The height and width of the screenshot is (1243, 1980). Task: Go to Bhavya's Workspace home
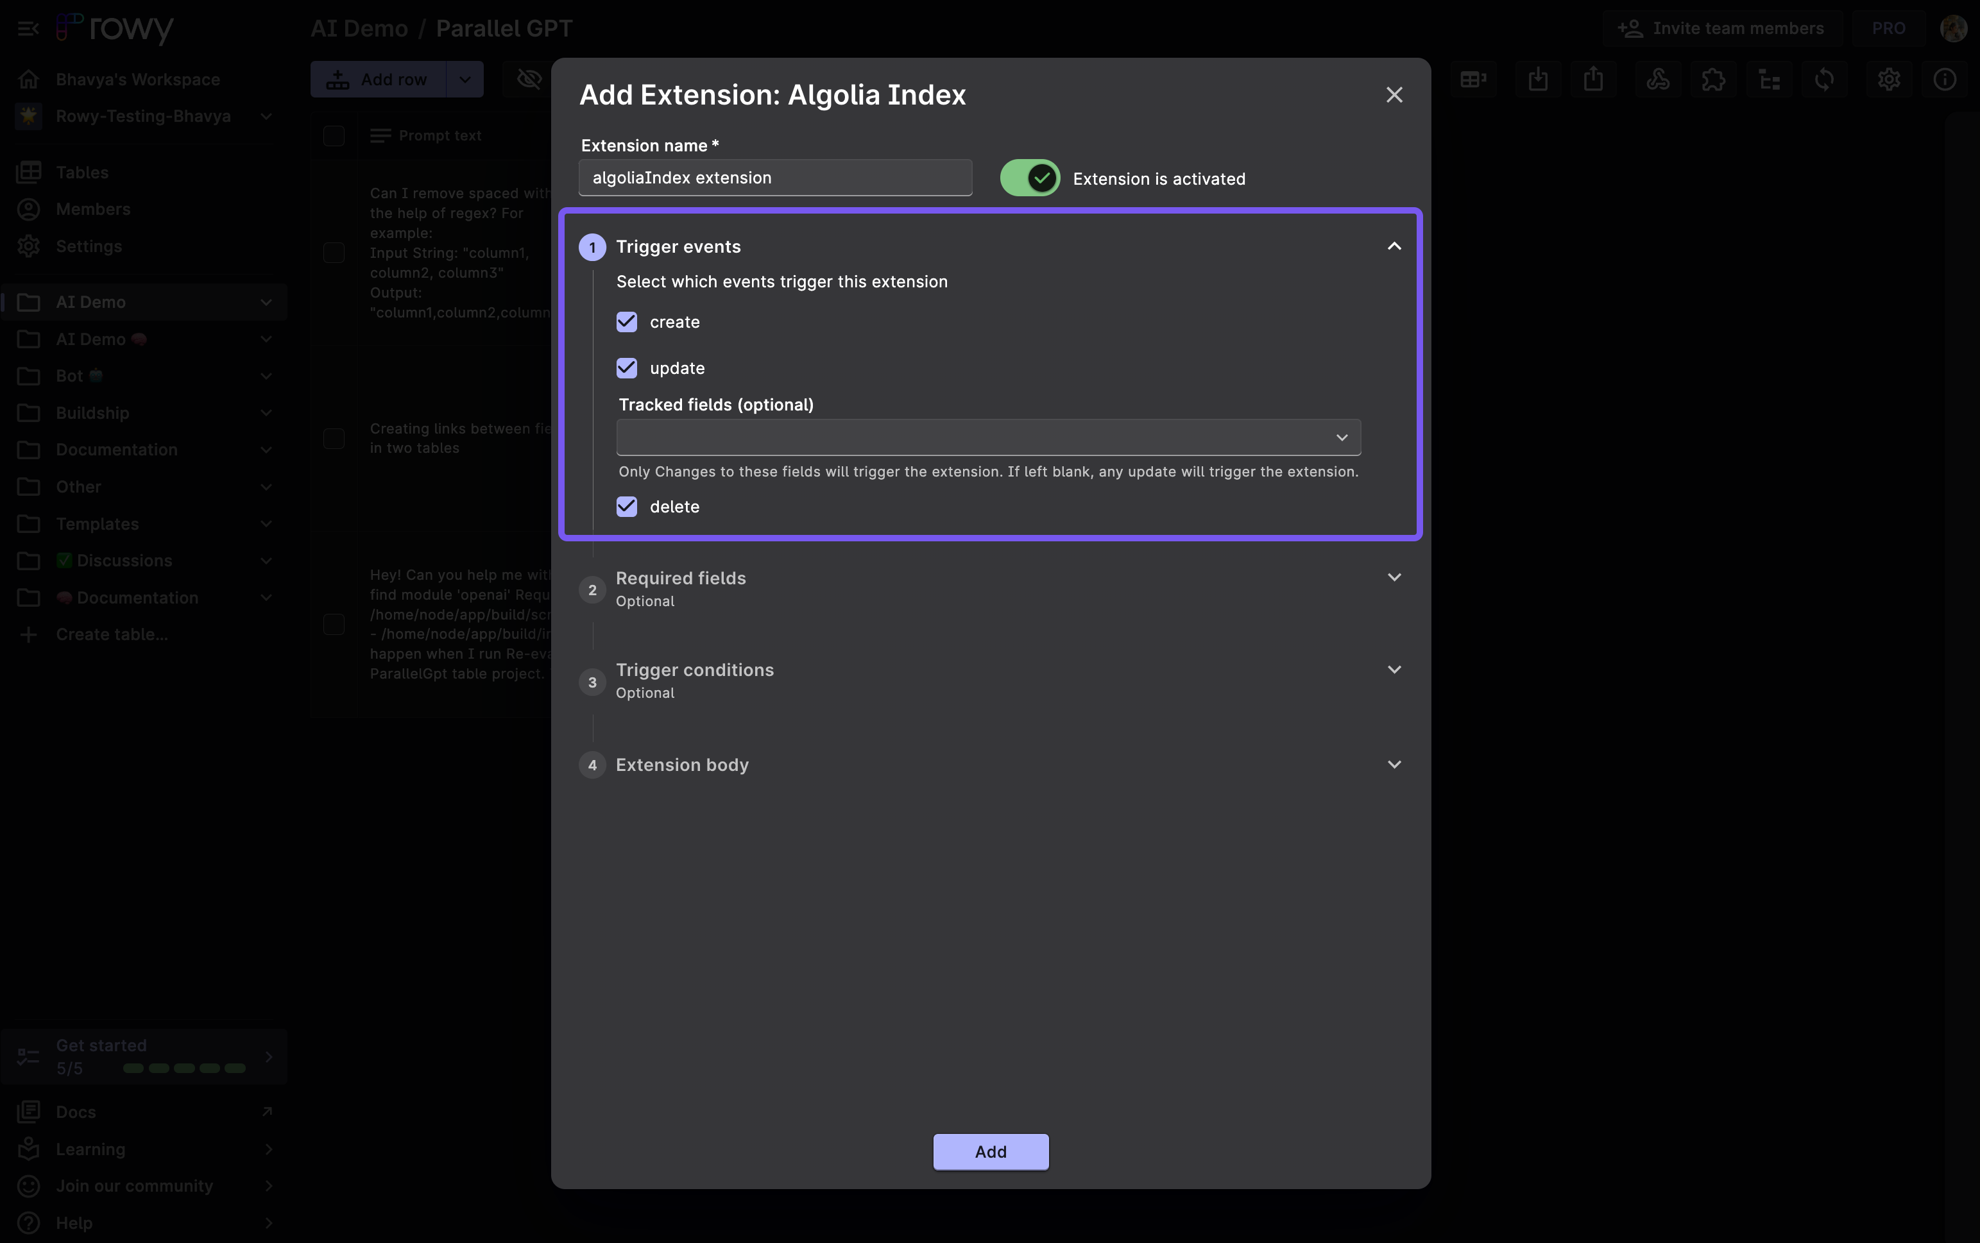(x=138, y=79)
